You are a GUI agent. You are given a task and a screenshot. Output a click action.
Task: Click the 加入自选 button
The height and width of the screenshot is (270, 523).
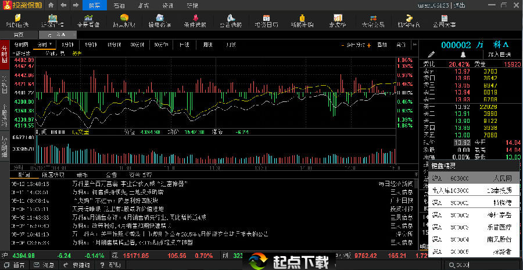tap(499, 54)
